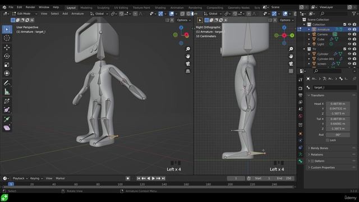359x202 pixels.
Task: Activate the Move tool in left toolbar
Action: (x=7, y=47)
